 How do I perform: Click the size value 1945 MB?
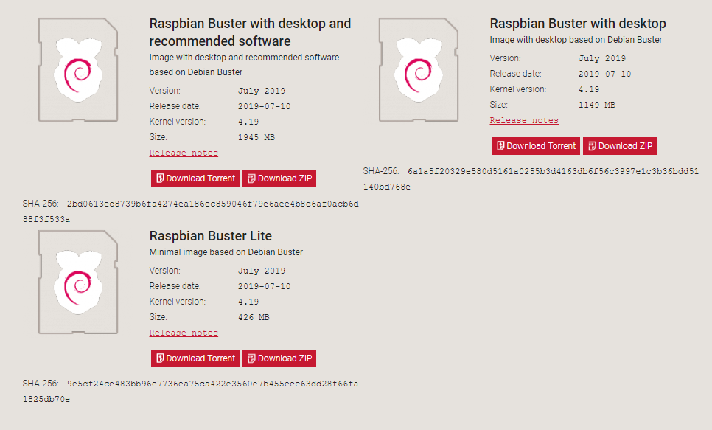(x=256, y=137)
